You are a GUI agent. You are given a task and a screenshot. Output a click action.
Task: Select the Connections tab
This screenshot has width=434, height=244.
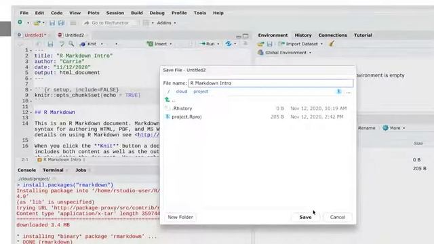332,35
